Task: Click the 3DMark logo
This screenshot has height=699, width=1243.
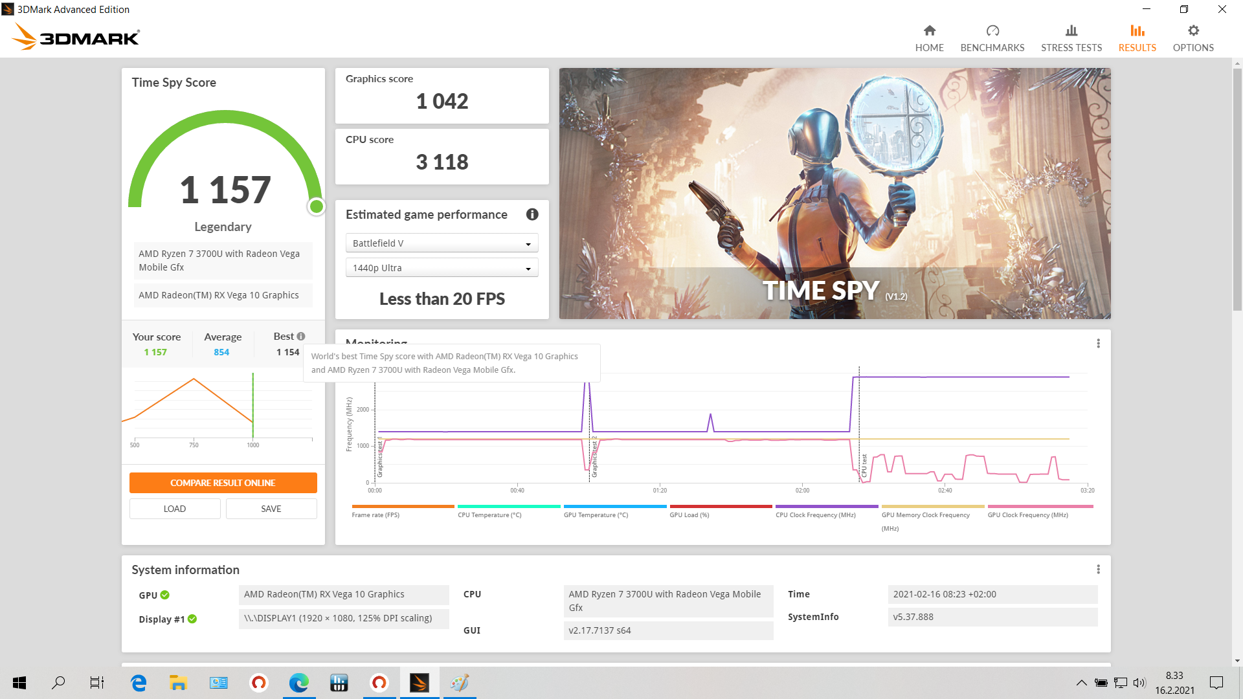Action: pyautogui.click(x=76, y=37)
